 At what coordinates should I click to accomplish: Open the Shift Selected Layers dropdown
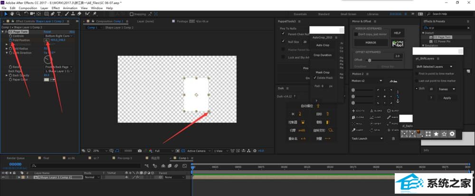435,67
